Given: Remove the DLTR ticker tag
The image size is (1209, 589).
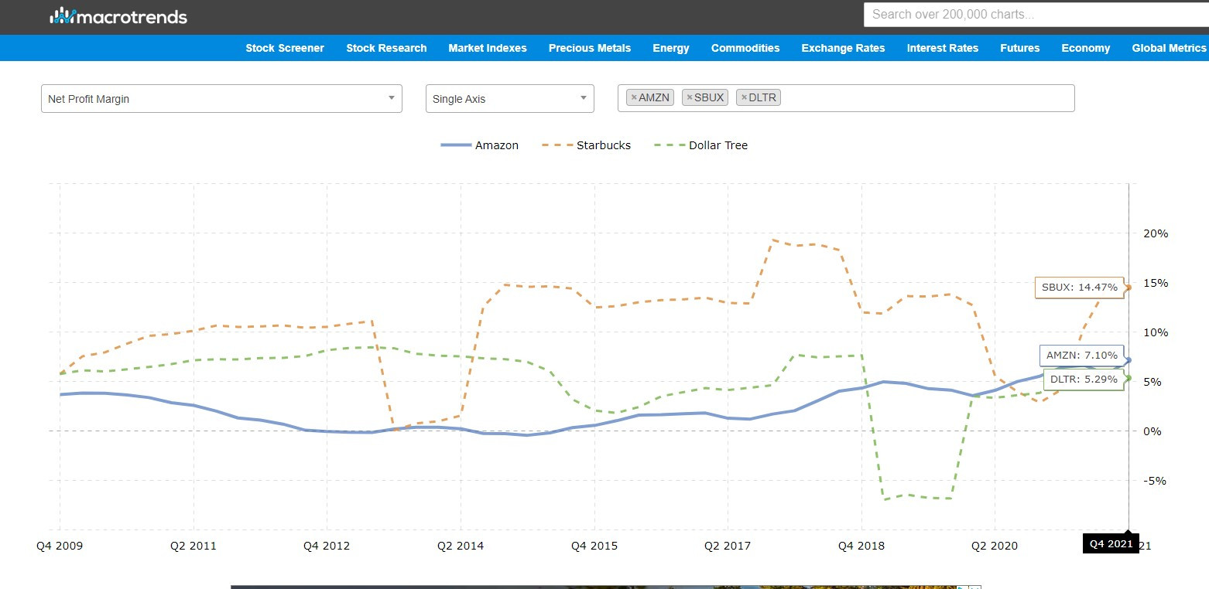Looking at the screenshot, I should [x=744, y=97].
